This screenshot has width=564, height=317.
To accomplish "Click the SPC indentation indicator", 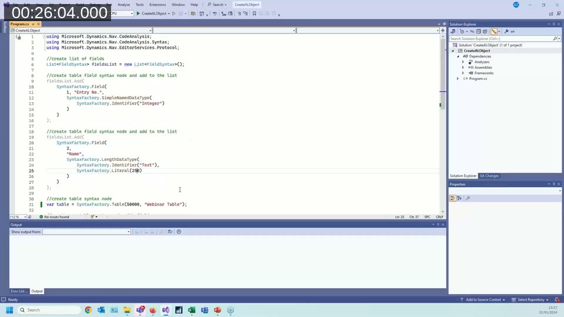I will 427,217.
